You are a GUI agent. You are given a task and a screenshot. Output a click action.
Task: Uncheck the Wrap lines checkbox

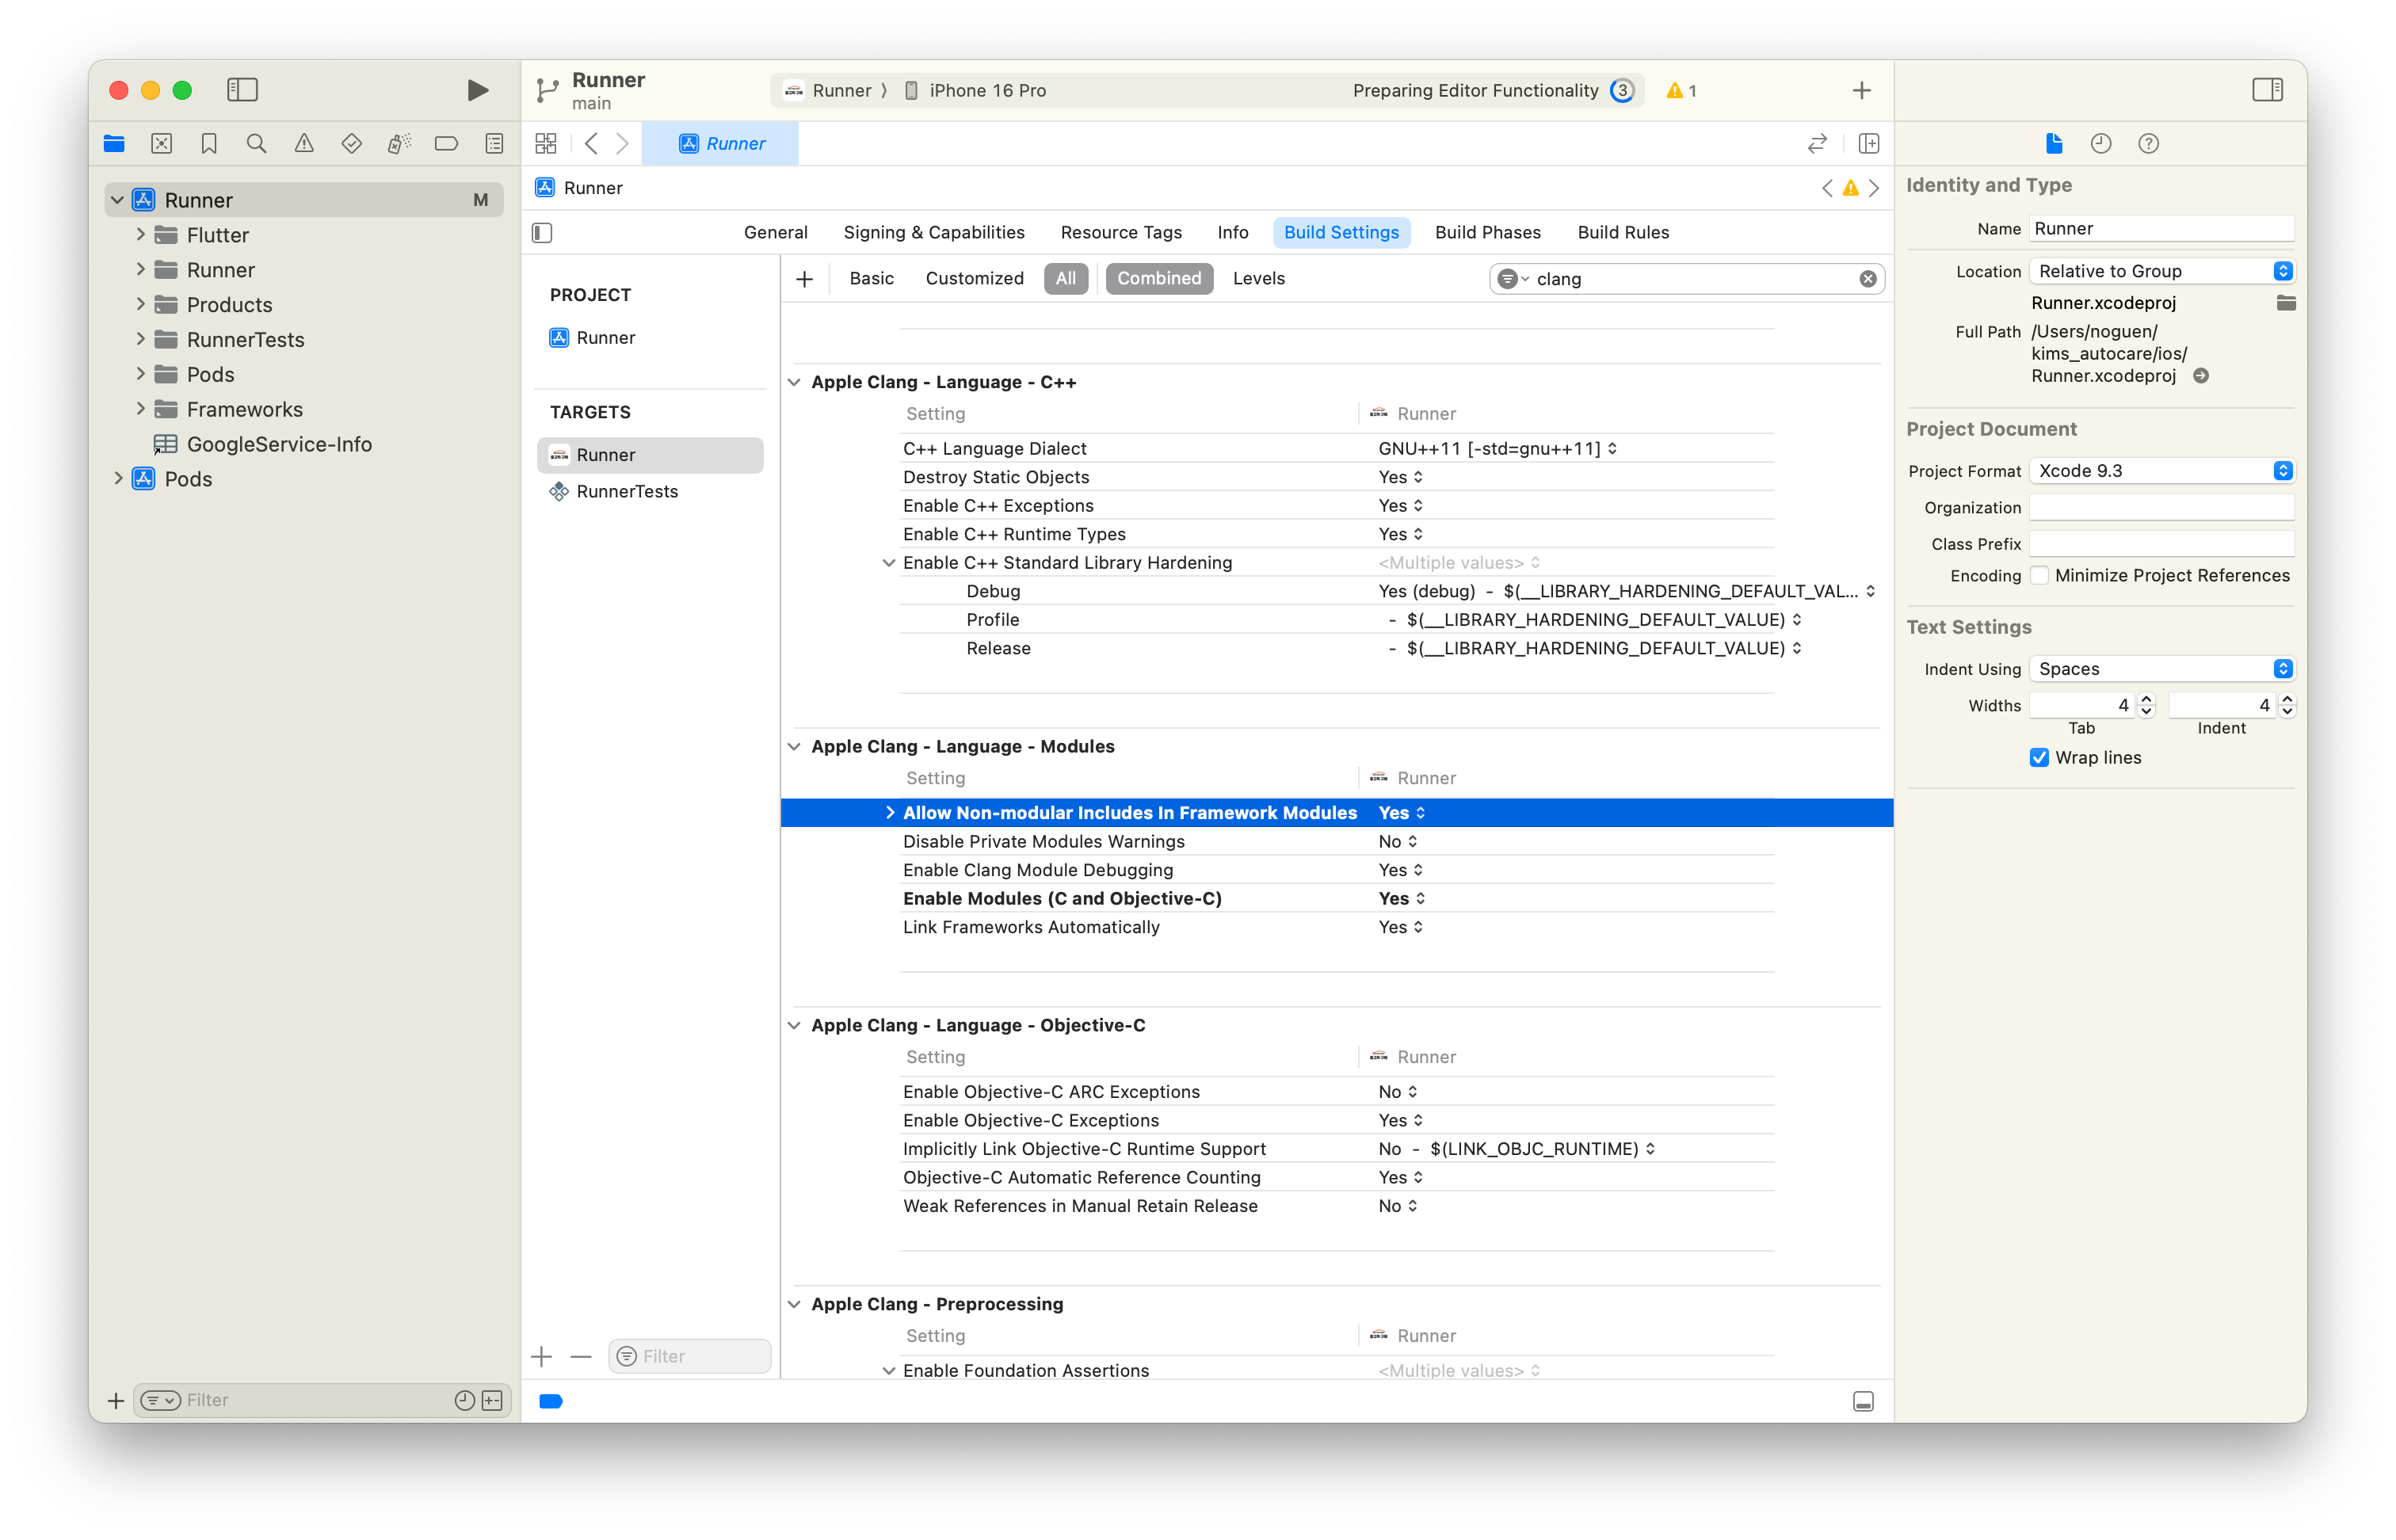click(2039, 758)
